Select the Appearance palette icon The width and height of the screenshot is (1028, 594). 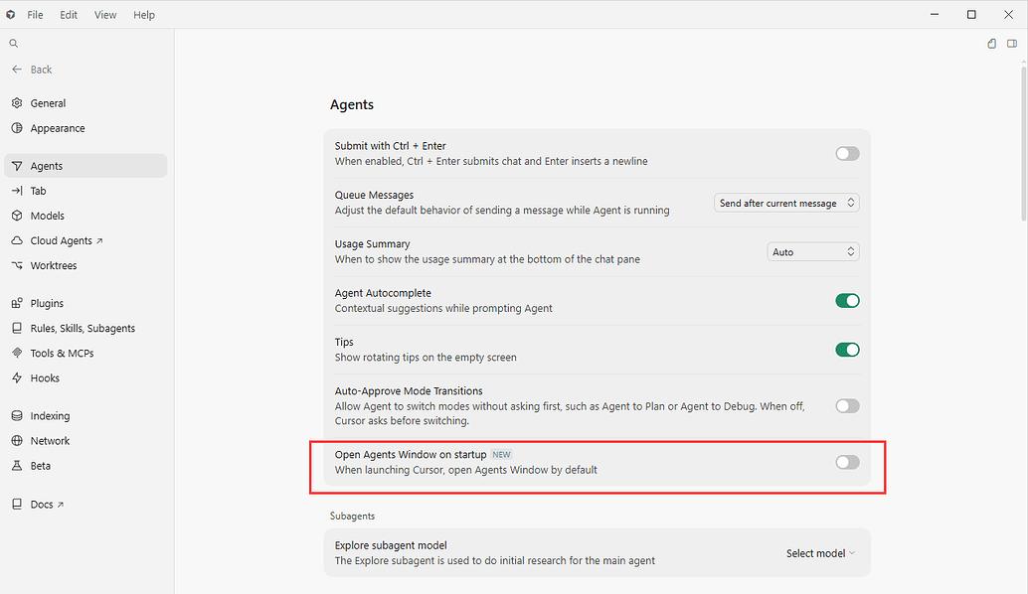tap(17, 128)
